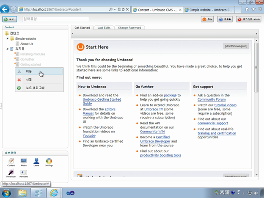Click the red X delete icon in context menu
The image size is (264, 198).
(19, 80)
